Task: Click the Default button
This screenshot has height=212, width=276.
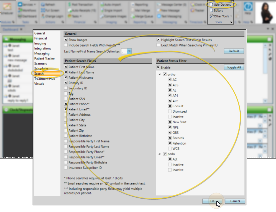Action: coord(234,51)
